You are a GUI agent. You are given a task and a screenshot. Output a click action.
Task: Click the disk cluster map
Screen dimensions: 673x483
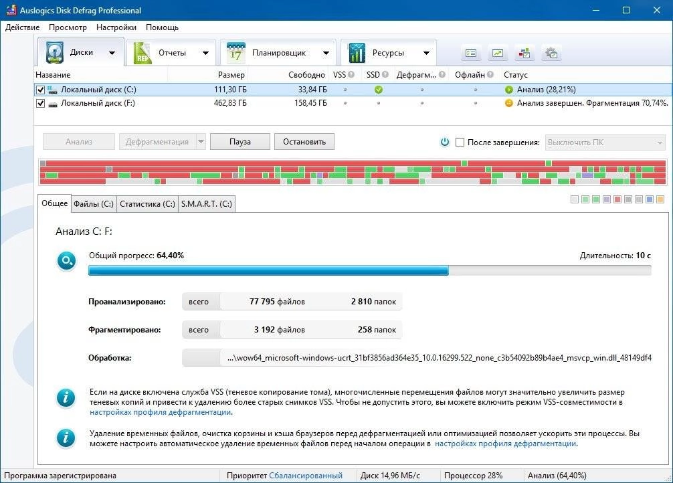(353, 172)
